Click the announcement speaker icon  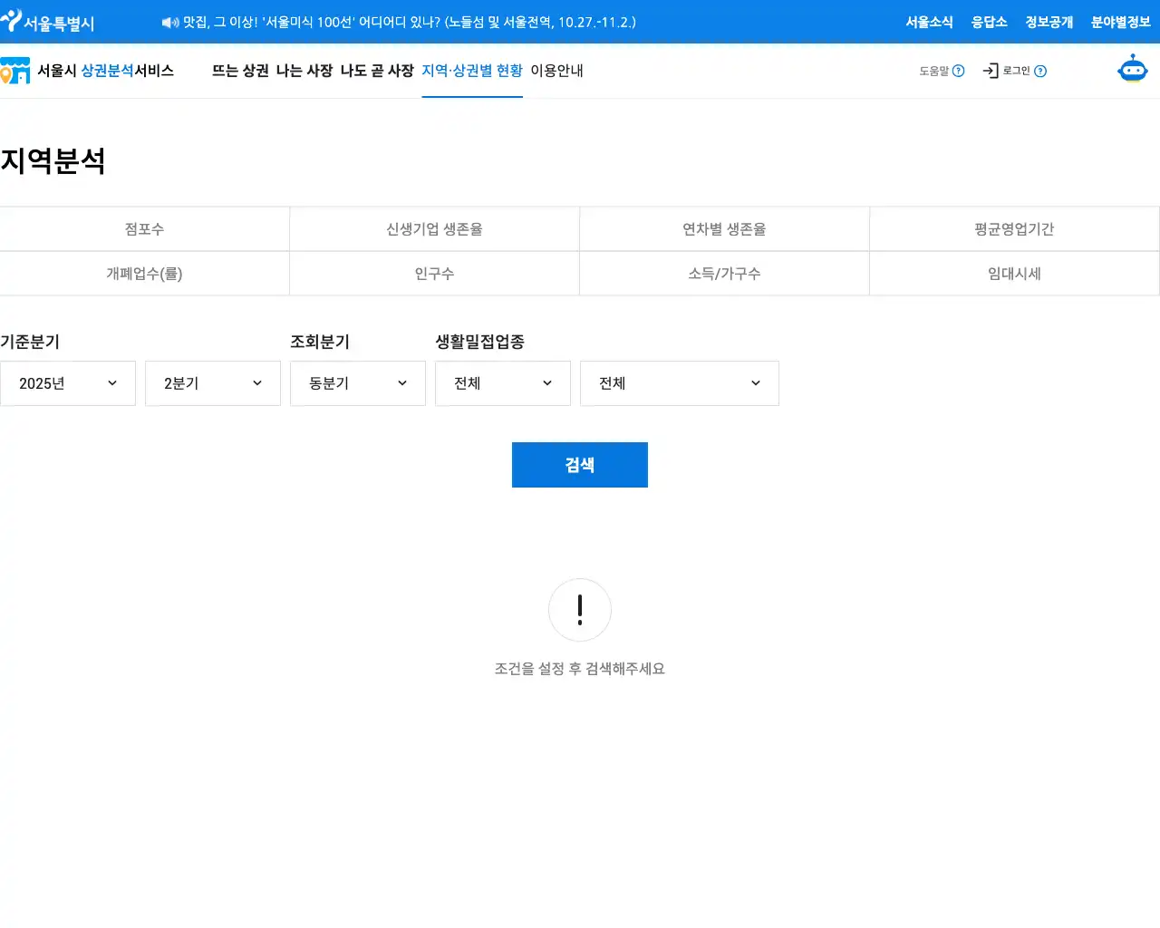169,23
